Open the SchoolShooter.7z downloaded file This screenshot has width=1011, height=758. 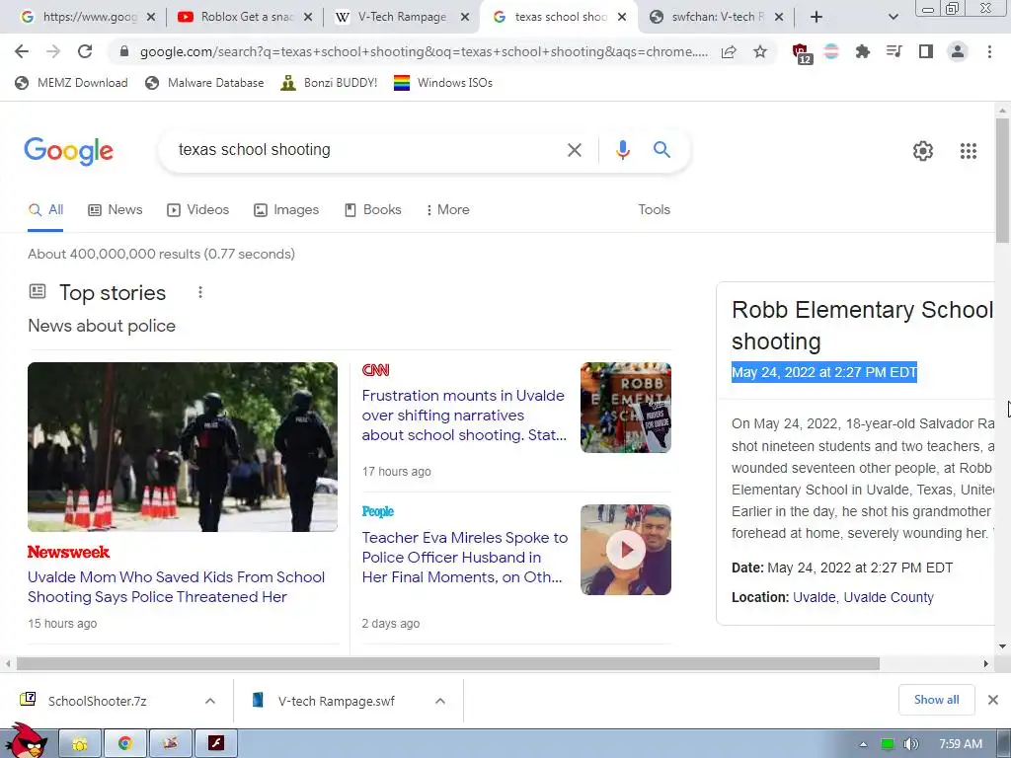pos(97,701)
